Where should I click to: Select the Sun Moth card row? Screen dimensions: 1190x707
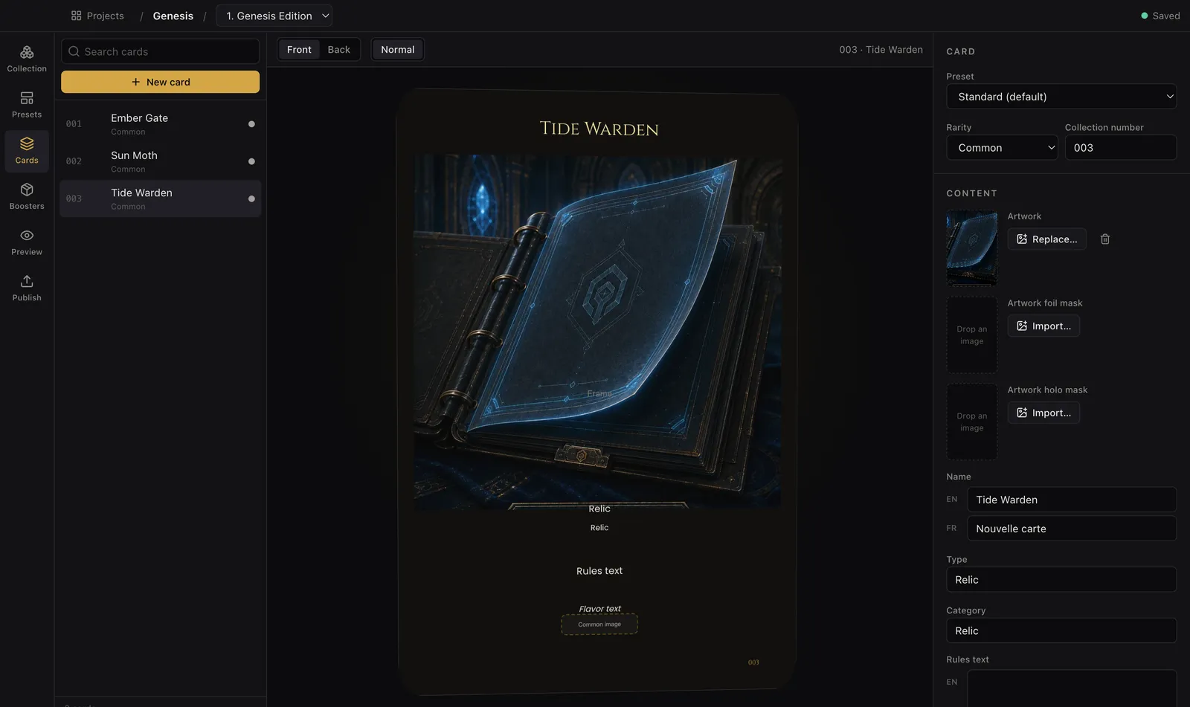tap(160, 161)
